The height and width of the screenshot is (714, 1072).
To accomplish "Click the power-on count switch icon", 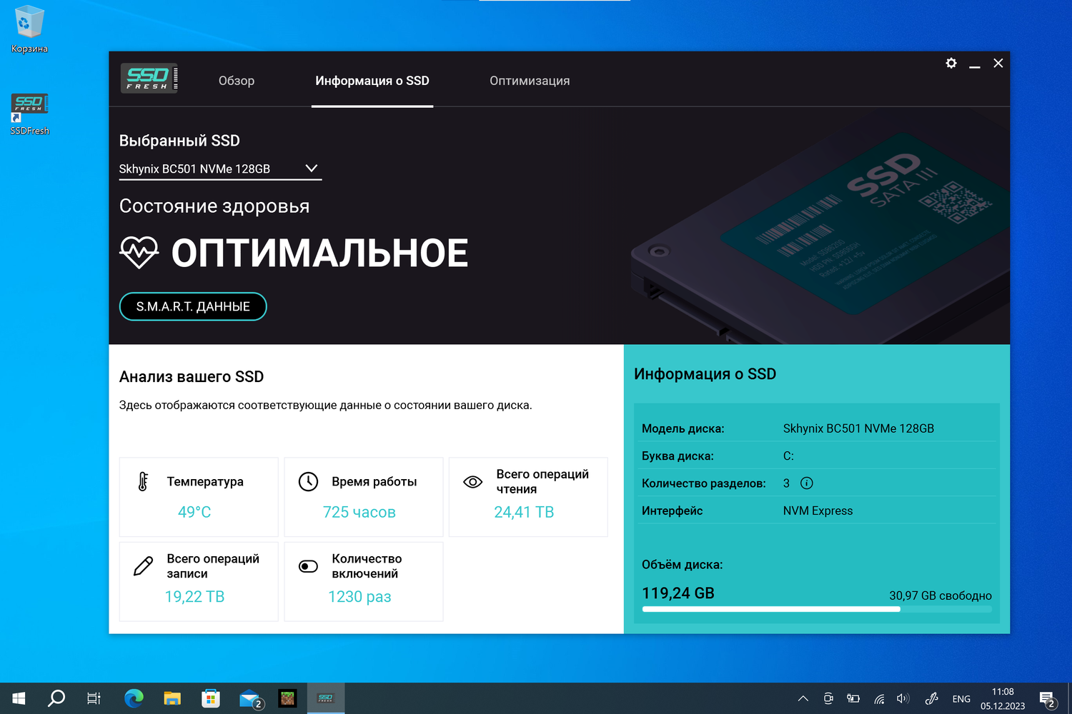I will click(308, 566).
